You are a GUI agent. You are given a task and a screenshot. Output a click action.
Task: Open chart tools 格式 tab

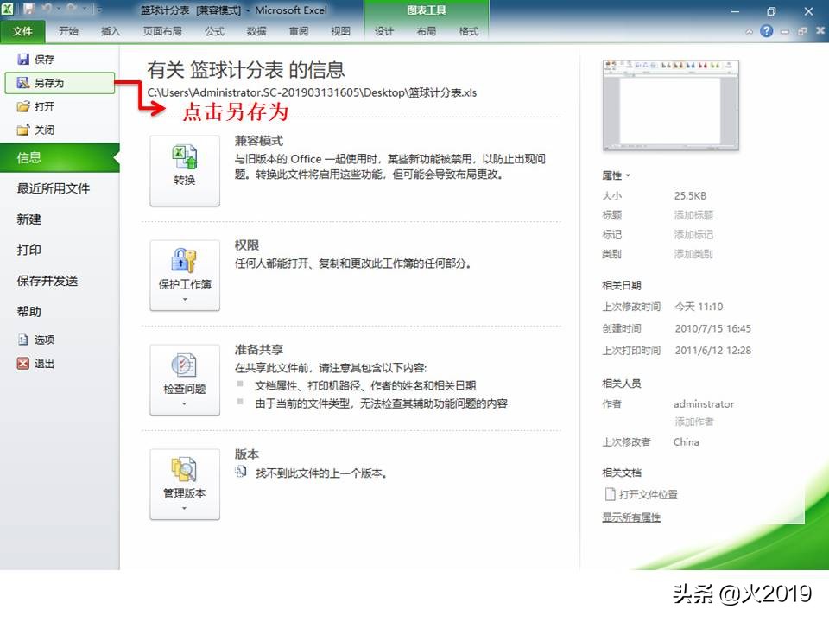pyautogui.click(x=468, y=31)
